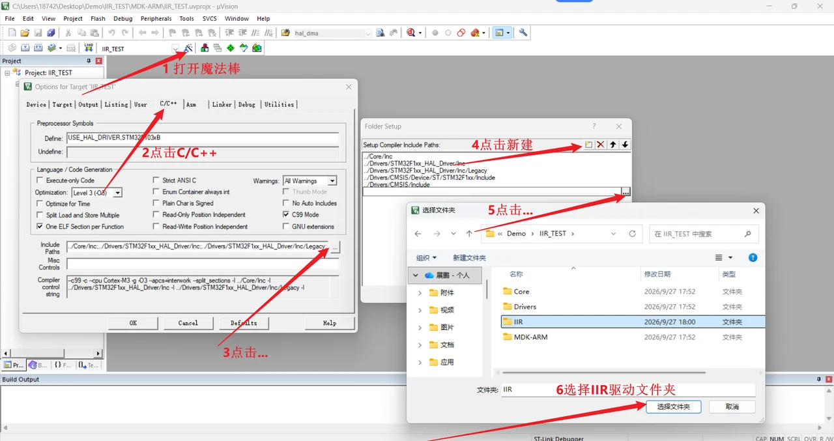The image size is (834, 441).
Task: Open the hal_dma find combo box
Action: click(x=368, y=33)
